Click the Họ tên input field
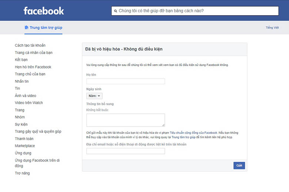The height and width of the screenshot is (192, 289). click(x=126, y=81)
